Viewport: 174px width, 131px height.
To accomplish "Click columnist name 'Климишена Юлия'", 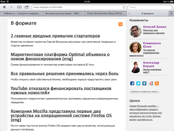I will [152, 45].
